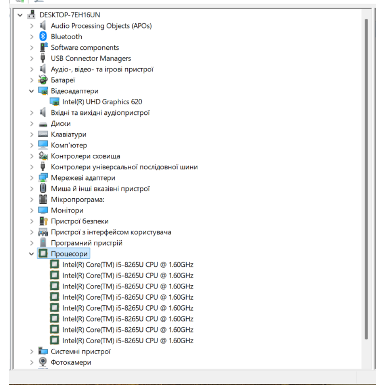Select the Intel UHD Graphics 620 adapter icon
This screenshot has height=385, width=385.
point(55,102)
